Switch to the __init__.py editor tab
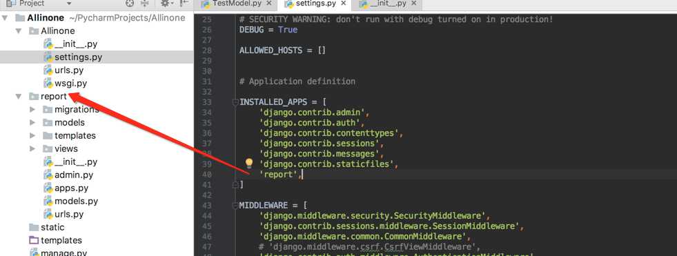The height and width of the screenshot is (256, 677). click(x=388, y=3)
